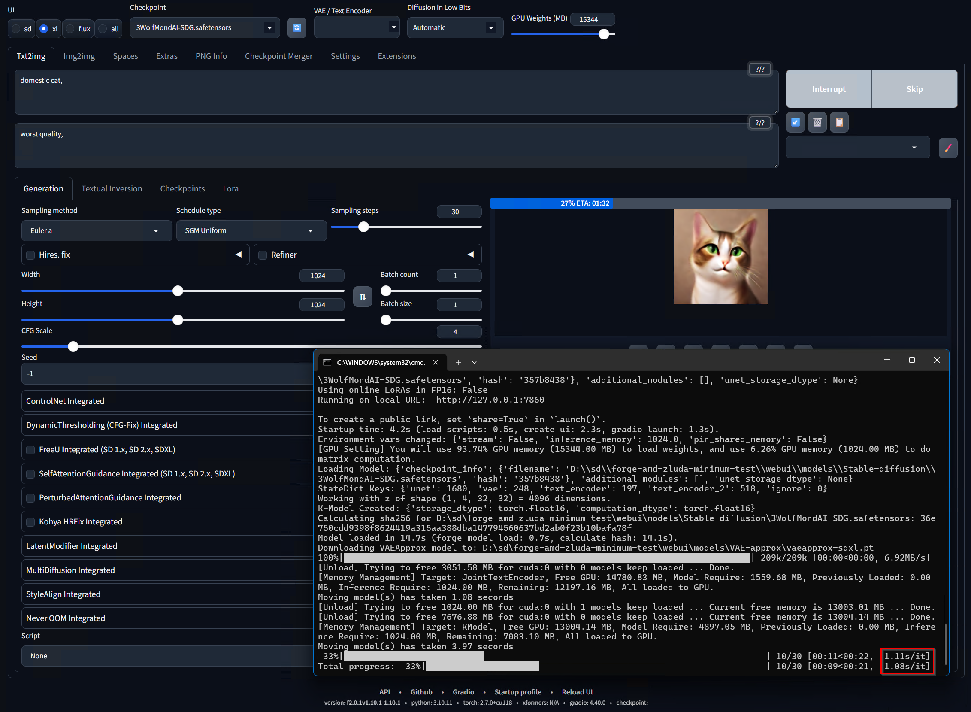Expand DynamicThresholding (CFG-Fix) Integrated section
The width and height of the screenshot is (971, 712).
coord(168,425)
